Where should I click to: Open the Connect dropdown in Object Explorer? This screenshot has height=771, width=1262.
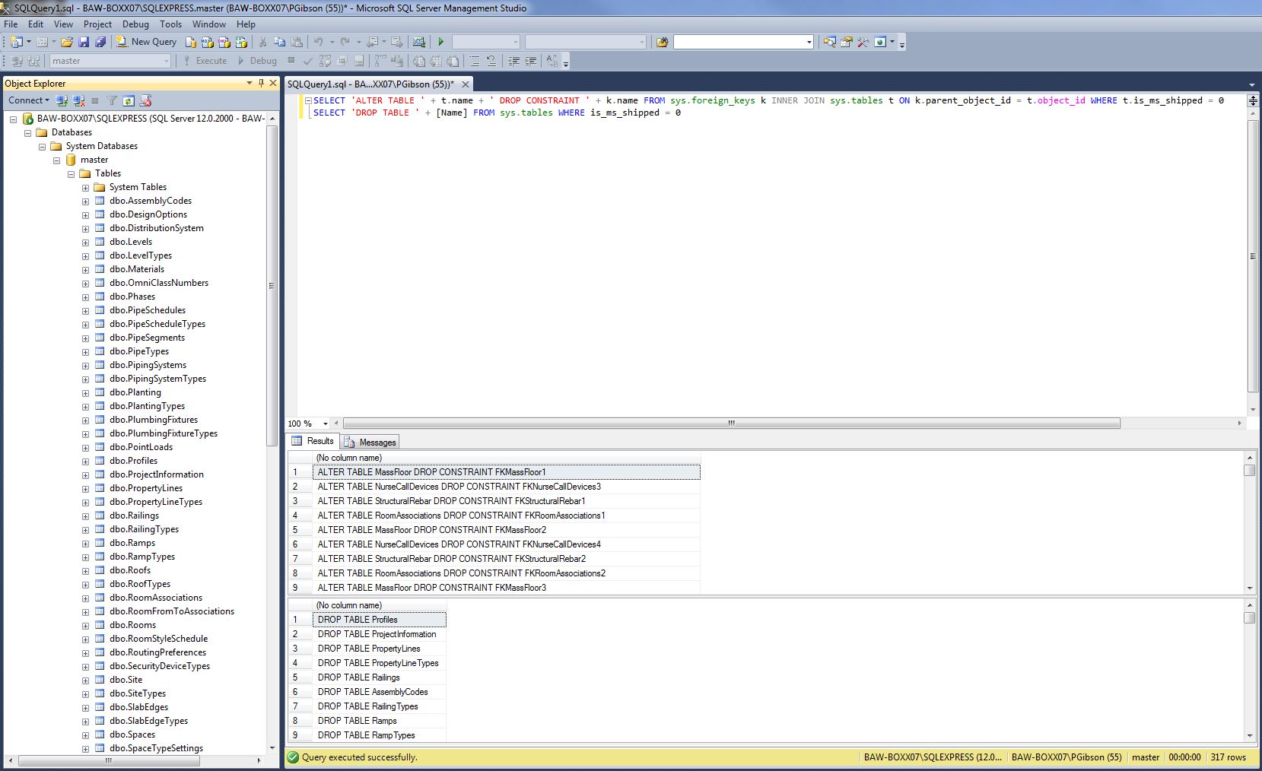[x=28, y=100]
